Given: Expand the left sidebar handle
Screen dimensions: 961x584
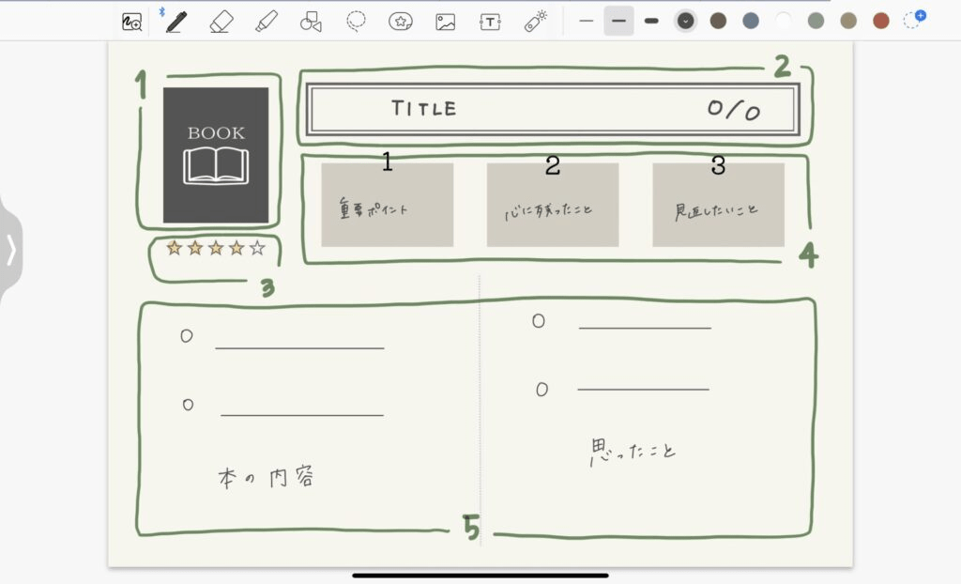Looking at the screenshot, I should click(x=11, y=250).
